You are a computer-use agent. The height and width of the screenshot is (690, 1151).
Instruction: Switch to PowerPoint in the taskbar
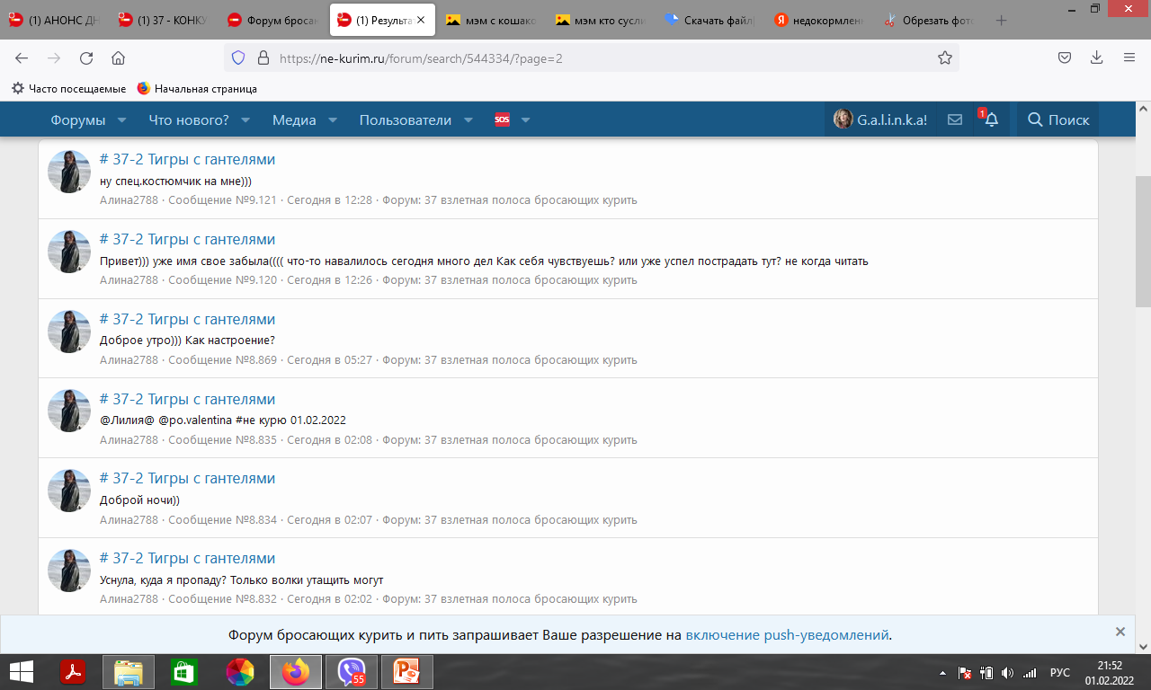[407, 672]
